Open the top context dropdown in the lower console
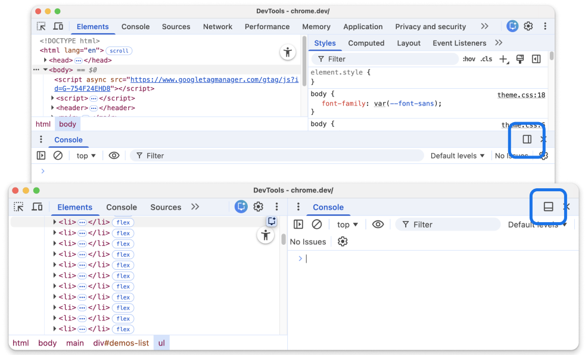588x355 pixels. [347, 225]
